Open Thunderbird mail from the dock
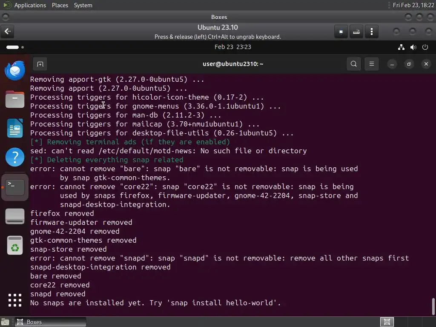Viewport: 436px width, 327px height. [x=15, y=71]
